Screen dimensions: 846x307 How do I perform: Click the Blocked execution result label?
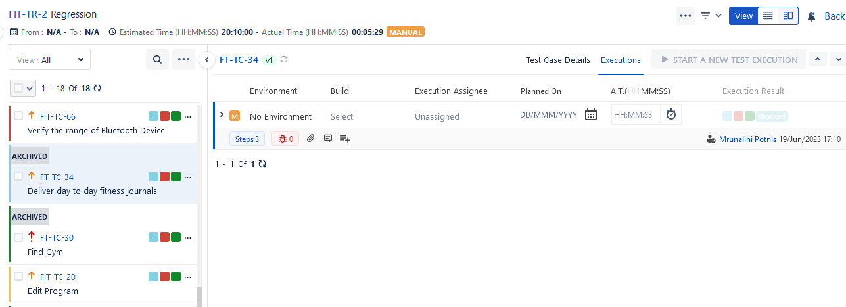[x=772, y=116]
